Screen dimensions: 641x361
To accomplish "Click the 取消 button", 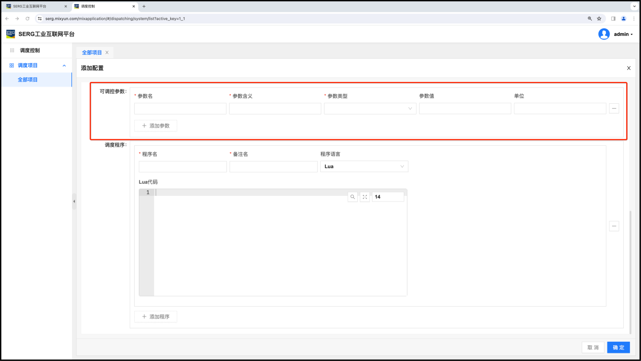I will pos(593,347).
